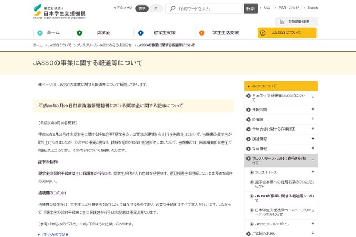Click the green arrow icon beside 奨学金
This screenshot has width=356, height=237.
pos(80,33)
